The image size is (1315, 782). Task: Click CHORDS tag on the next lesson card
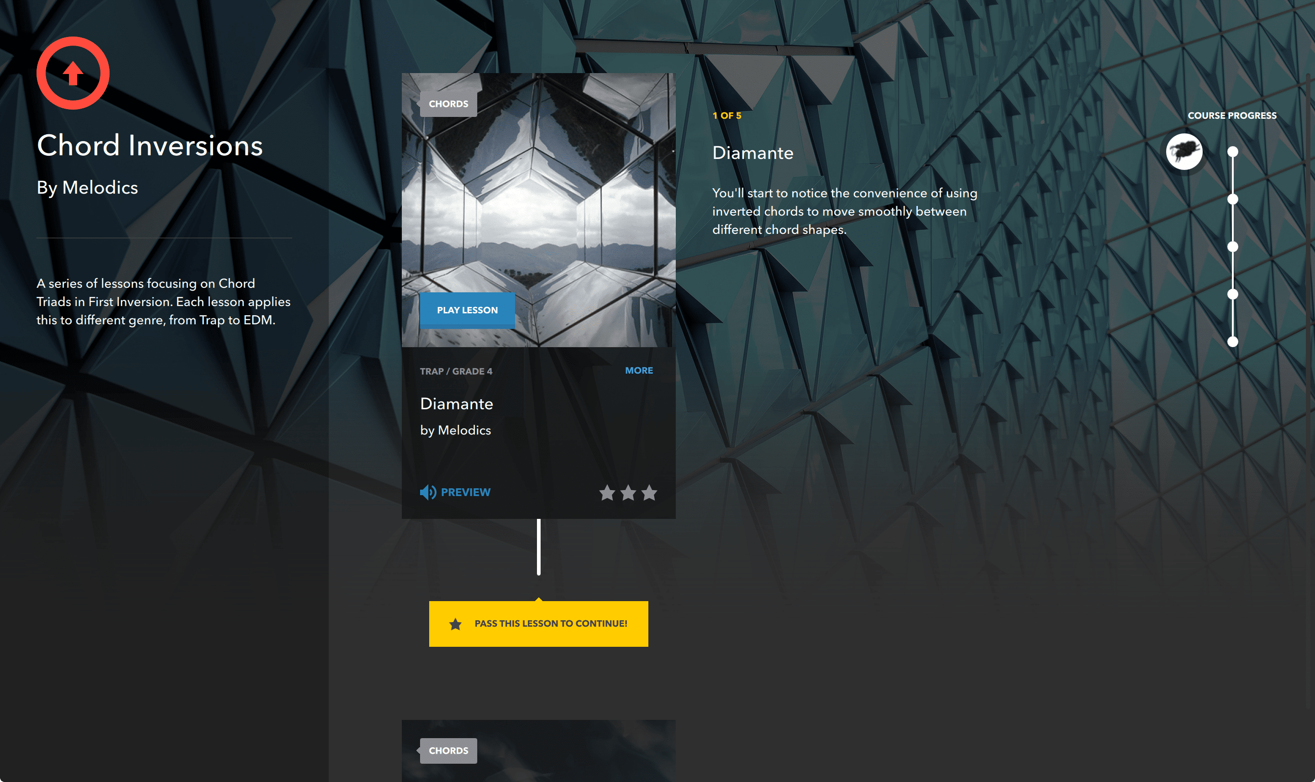click(x=448, y=750)
